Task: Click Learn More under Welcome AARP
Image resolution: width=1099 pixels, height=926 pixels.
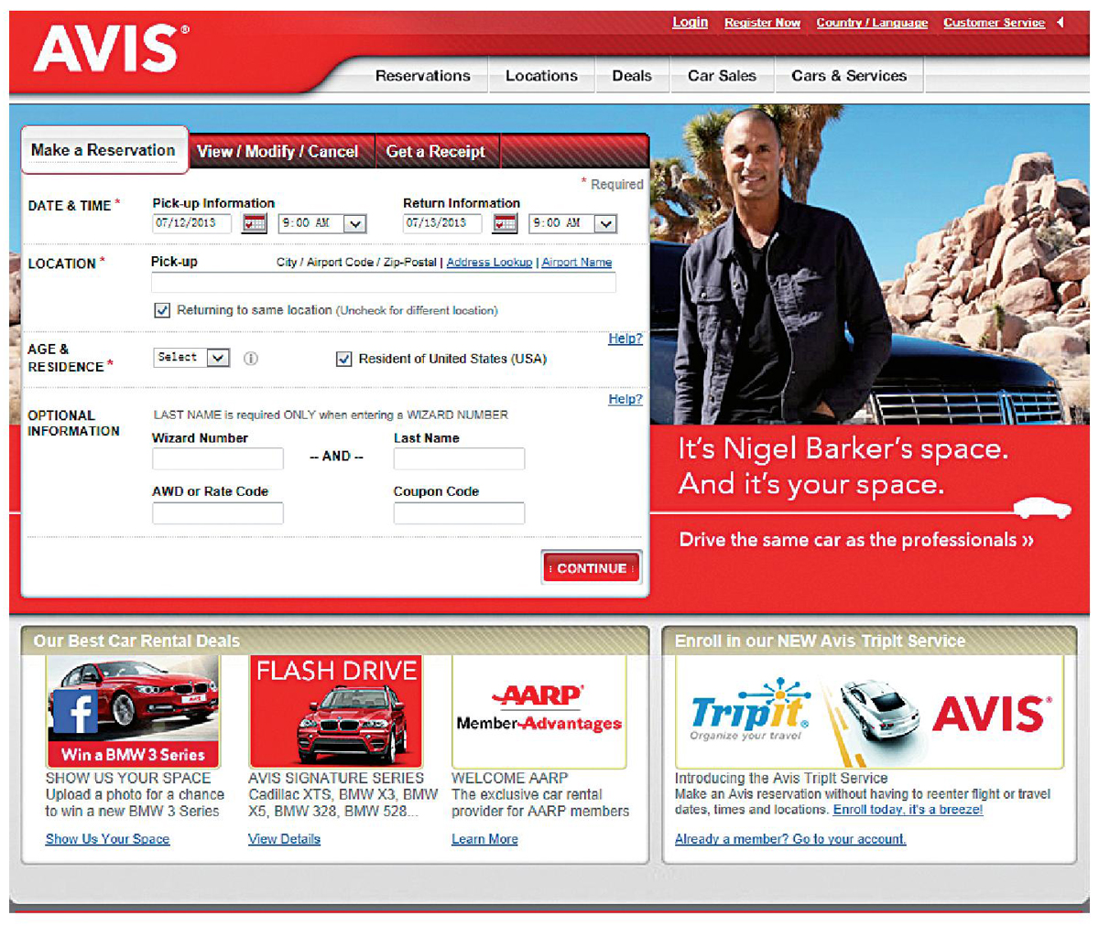Action: click(484, 839)
